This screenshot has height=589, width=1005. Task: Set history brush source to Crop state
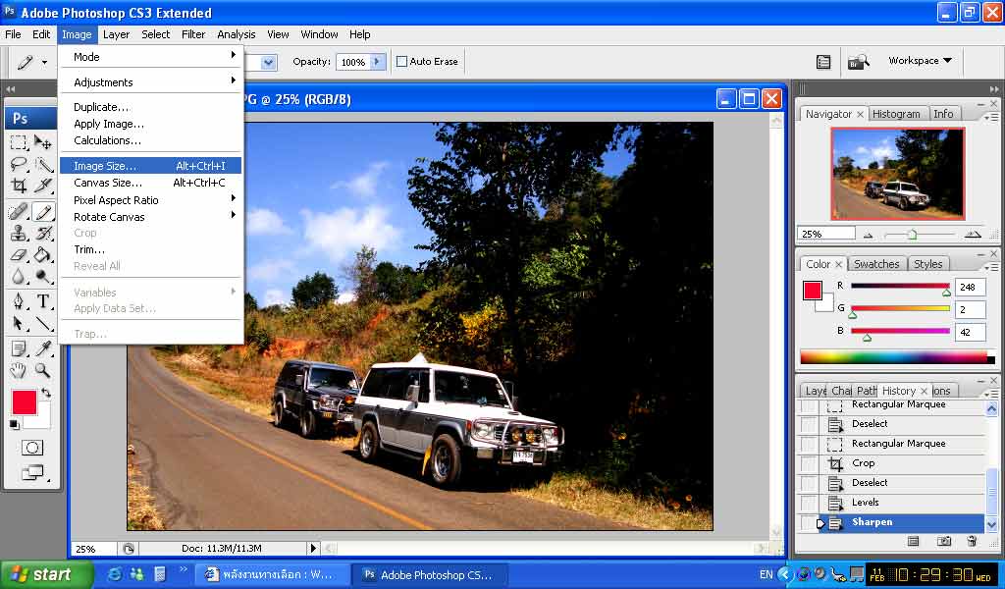(x=809, y=463)
